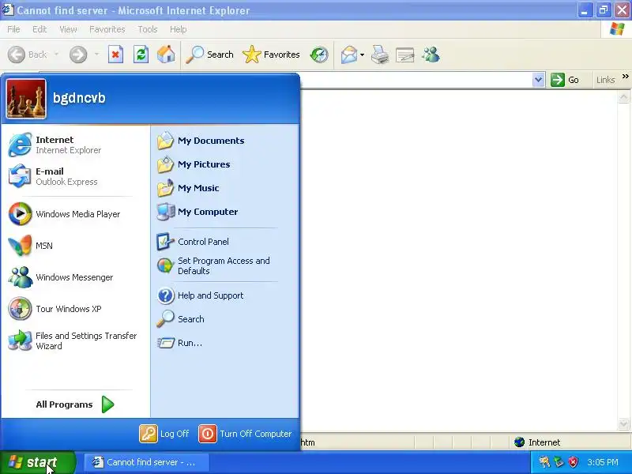Click the security shield tray icon

coord(573,462)
